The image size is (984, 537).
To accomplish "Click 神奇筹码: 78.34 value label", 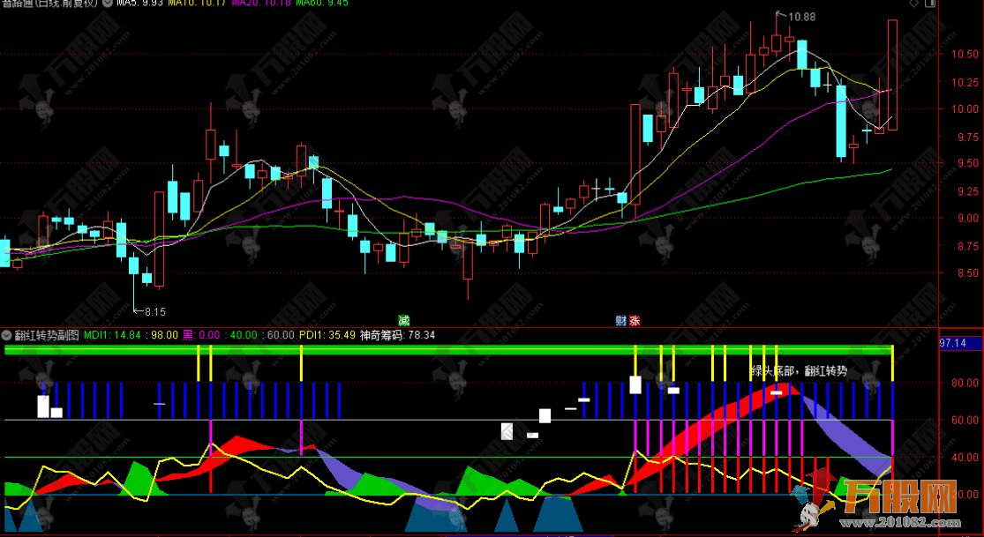I will point(397,335).
